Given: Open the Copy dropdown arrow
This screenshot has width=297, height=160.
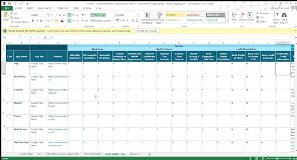Looking at the screenshot, I should 21,18.
